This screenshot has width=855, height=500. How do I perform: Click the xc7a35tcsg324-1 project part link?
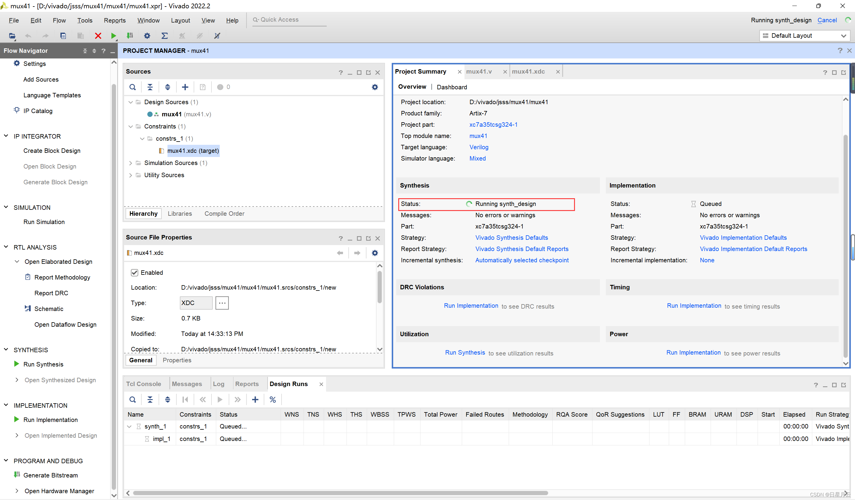(493, 124)
